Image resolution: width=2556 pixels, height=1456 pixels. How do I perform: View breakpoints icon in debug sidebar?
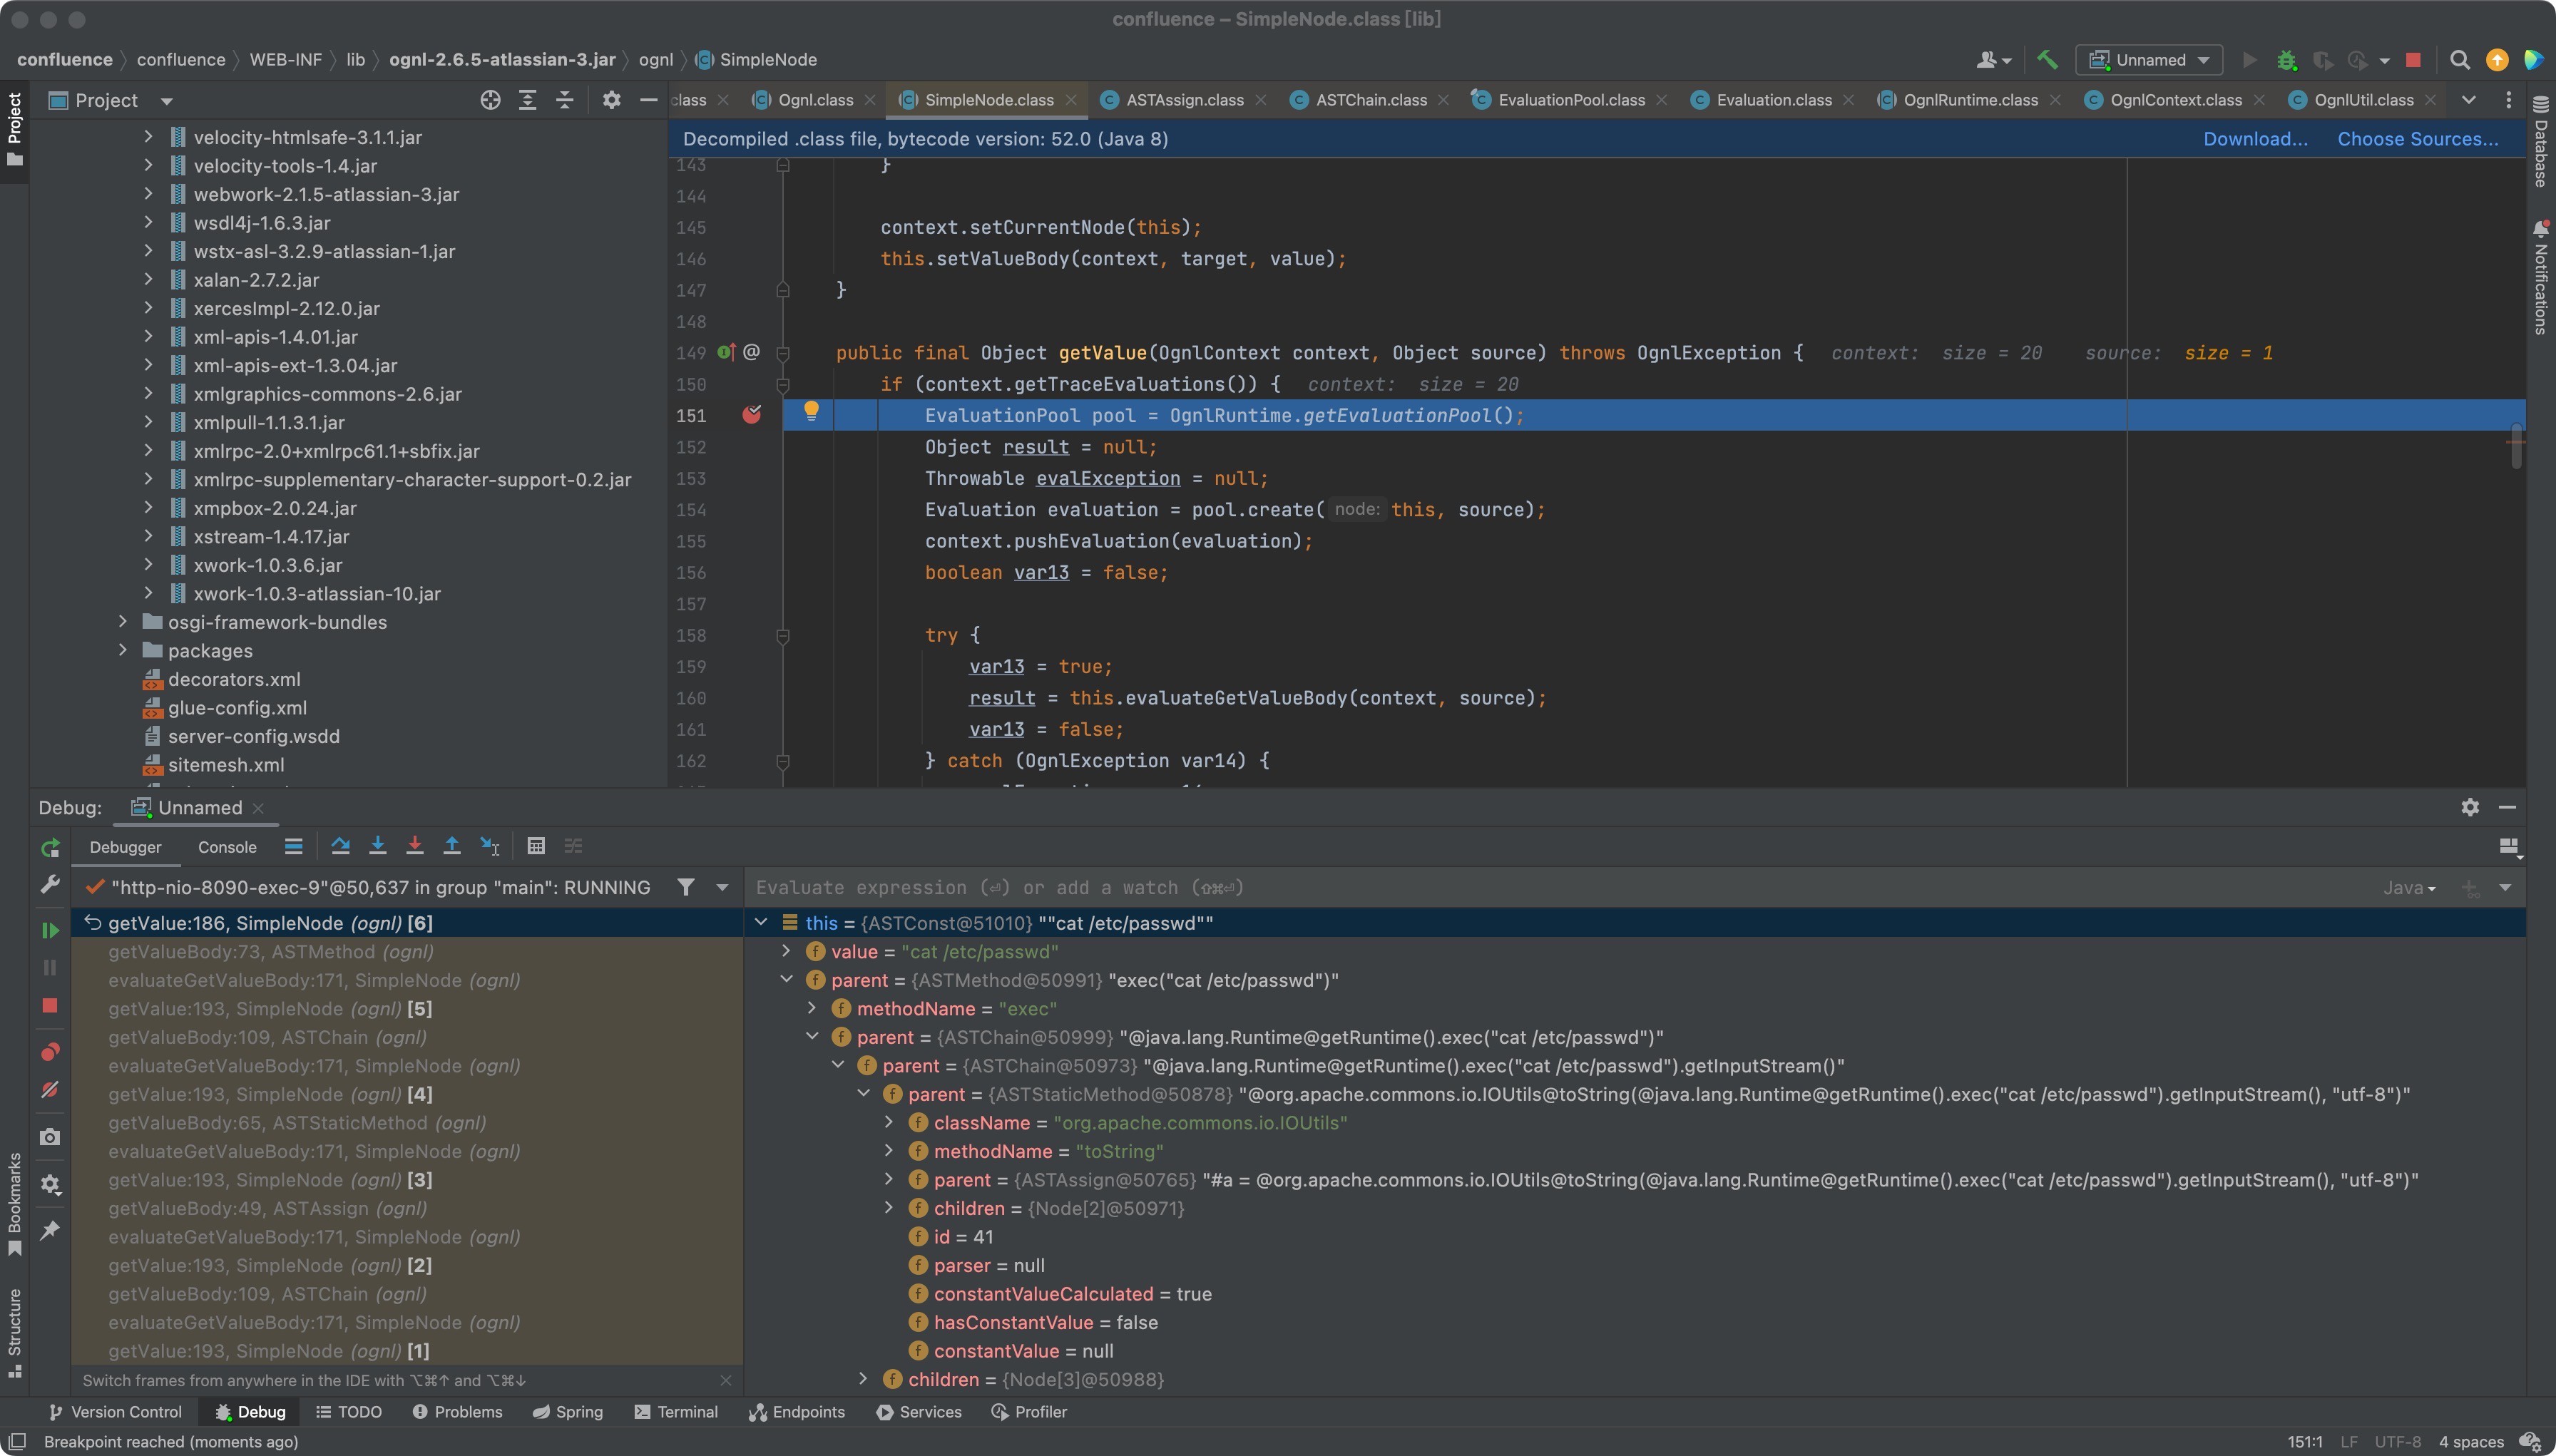click(x=50, y=1052)
